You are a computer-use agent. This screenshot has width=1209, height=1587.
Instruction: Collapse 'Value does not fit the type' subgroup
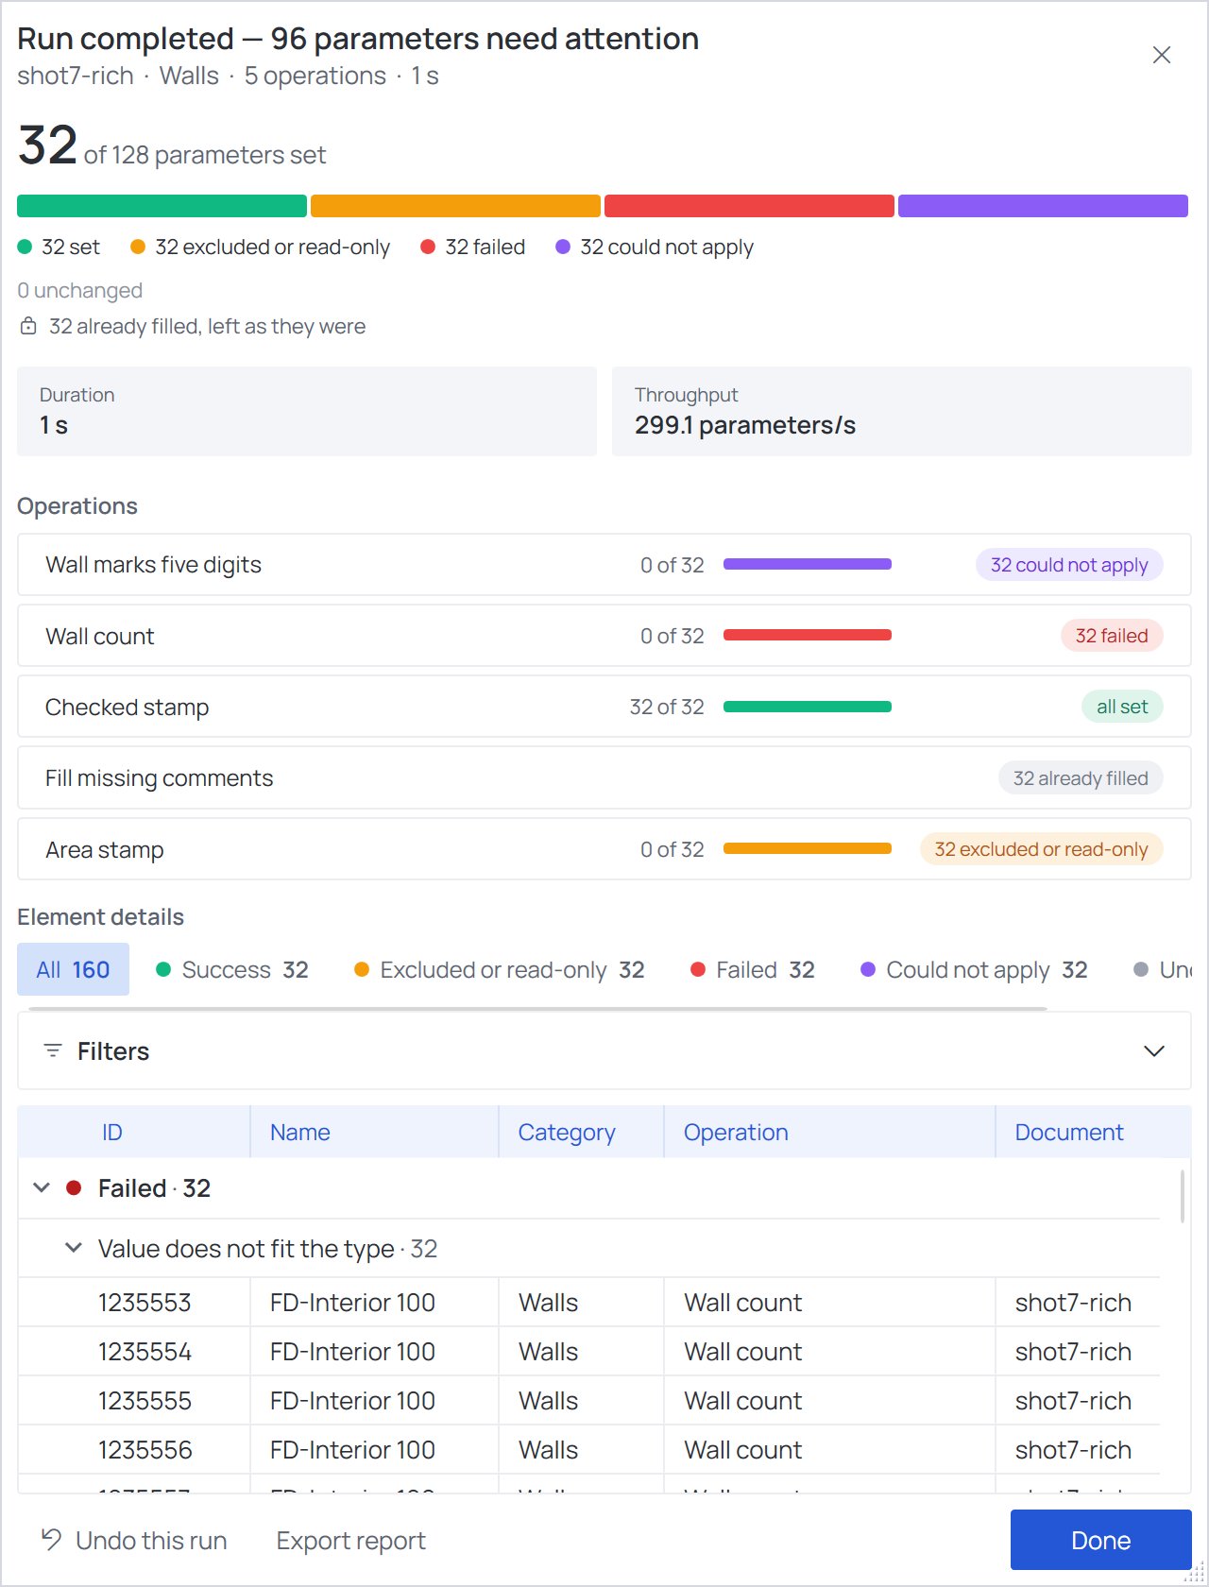(x=73, y=1248)
